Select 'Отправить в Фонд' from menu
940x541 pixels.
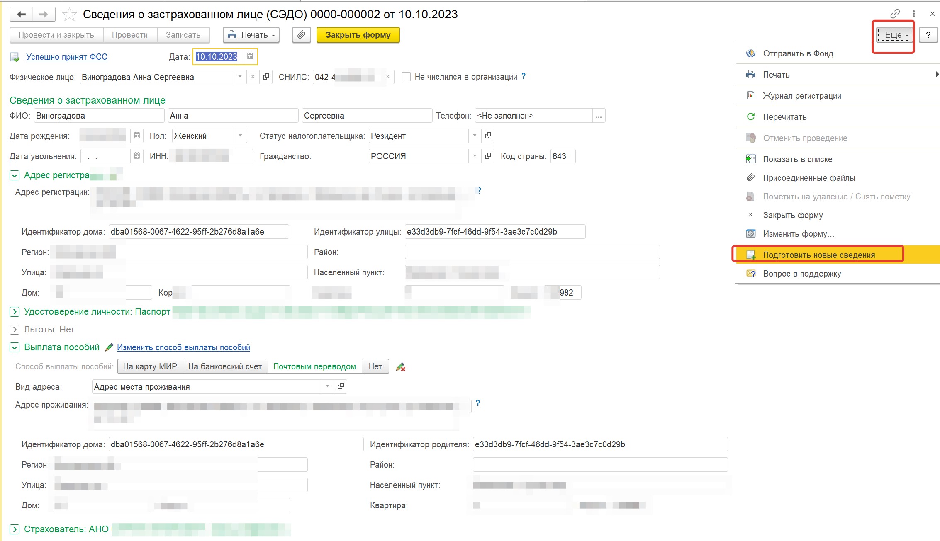(798, 53)
